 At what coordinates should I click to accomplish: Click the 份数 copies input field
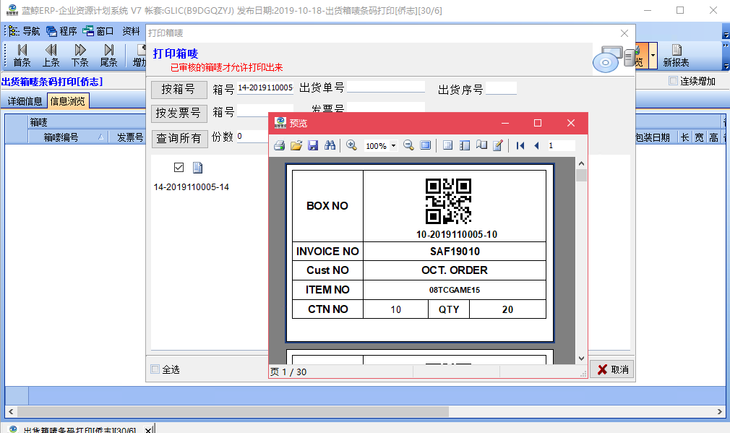pos(252,137)
